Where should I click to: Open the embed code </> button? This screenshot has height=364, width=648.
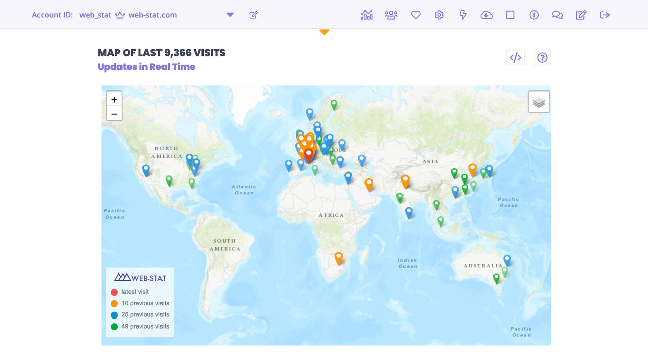[515, 57]
